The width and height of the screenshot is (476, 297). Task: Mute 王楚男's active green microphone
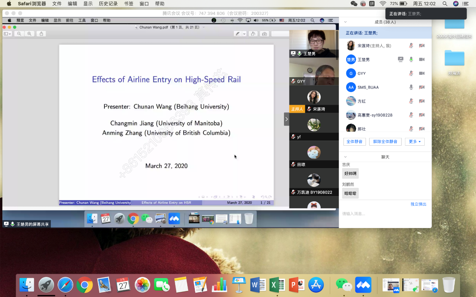pyautogui.click(x=411, y=59)
